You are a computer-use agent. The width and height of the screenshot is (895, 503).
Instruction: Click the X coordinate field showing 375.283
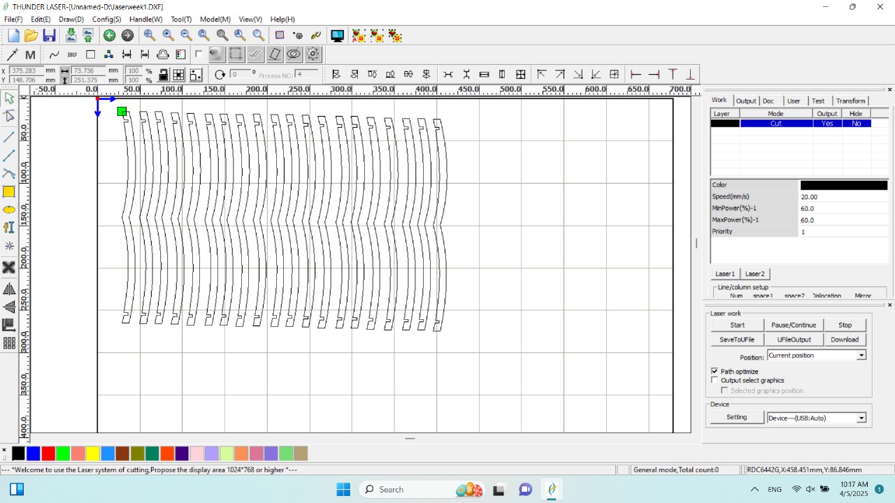click(x=27, y=71)
